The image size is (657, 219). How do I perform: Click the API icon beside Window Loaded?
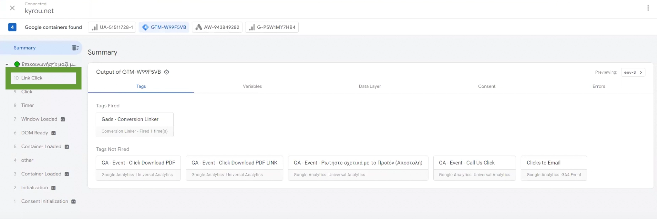63,119
